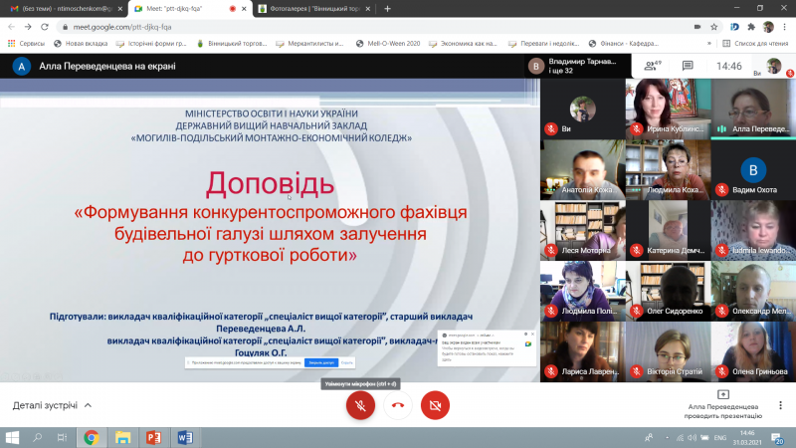Viewport: 796px width, 448px height.
Task: Go forward with the browser forward arrow
Action: click(28, 27)
